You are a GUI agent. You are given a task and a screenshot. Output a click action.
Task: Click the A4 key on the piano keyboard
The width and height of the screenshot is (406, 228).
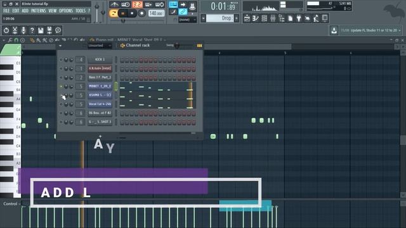click(10, 99)
